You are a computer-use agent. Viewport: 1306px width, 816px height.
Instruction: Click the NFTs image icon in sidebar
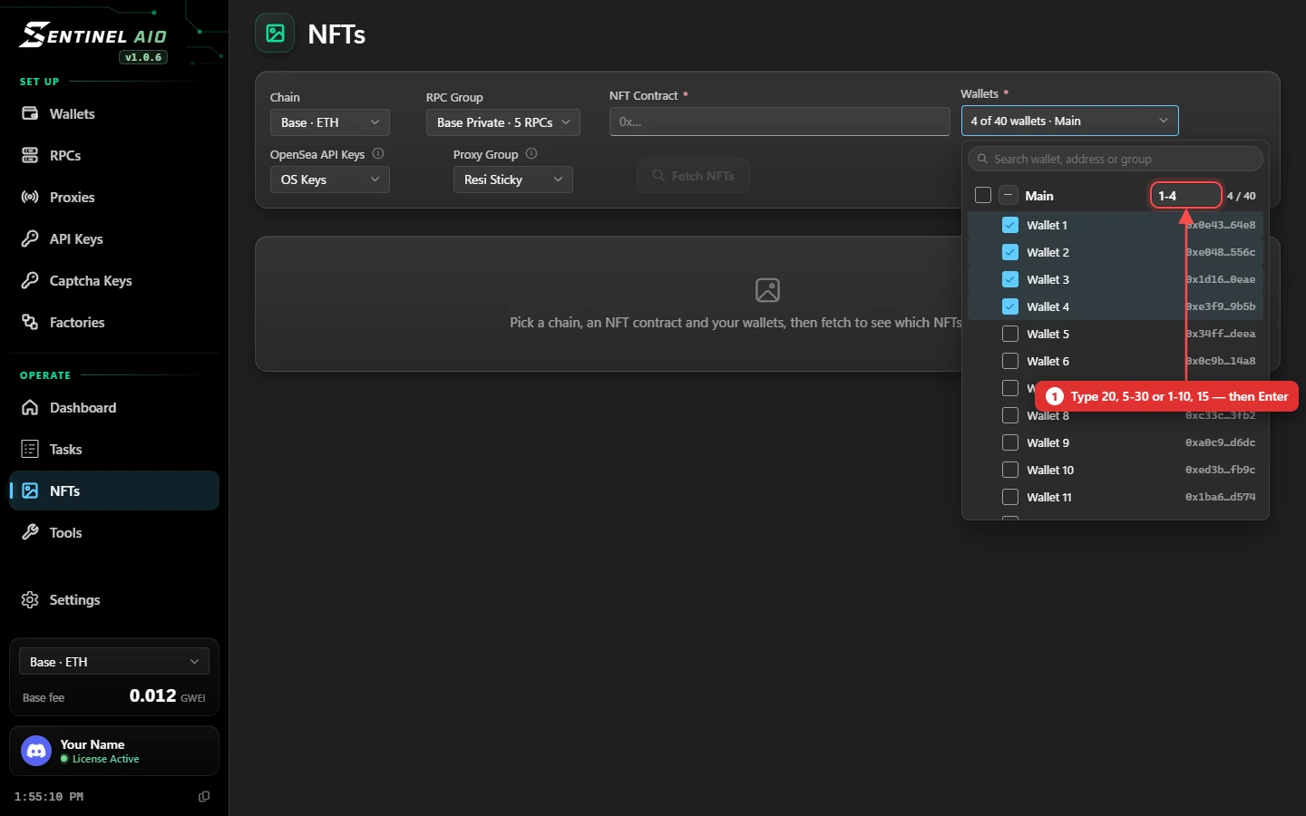[30, 491]
